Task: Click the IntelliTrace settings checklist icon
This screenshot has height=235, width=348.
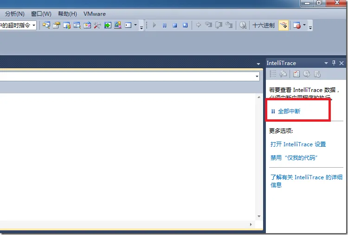Action: click(296, 74)
